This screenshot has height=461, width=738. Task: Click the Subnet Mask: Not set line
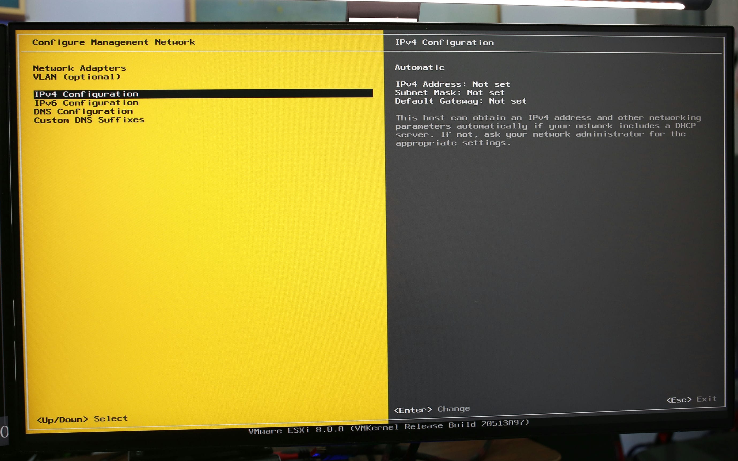450,93
